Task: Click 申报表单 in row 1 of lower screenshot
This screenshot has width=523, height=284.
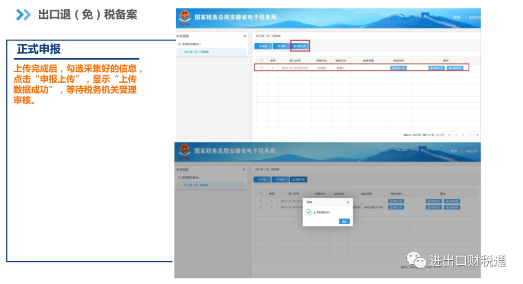Action: tap(452, 201)
